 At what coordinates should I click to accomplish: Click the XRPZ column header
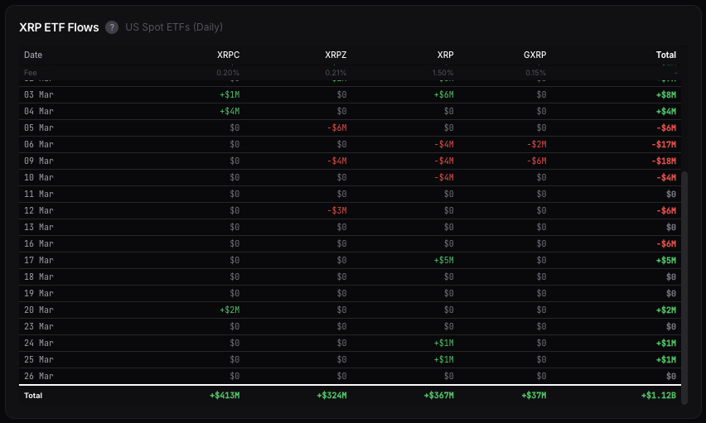pyautogui.click(x=336, y=55)
